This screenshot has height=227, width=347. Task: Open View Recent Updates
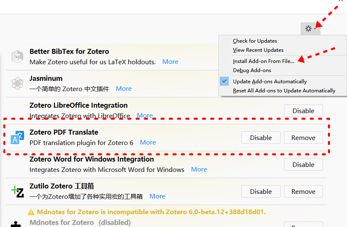(258, 50)
